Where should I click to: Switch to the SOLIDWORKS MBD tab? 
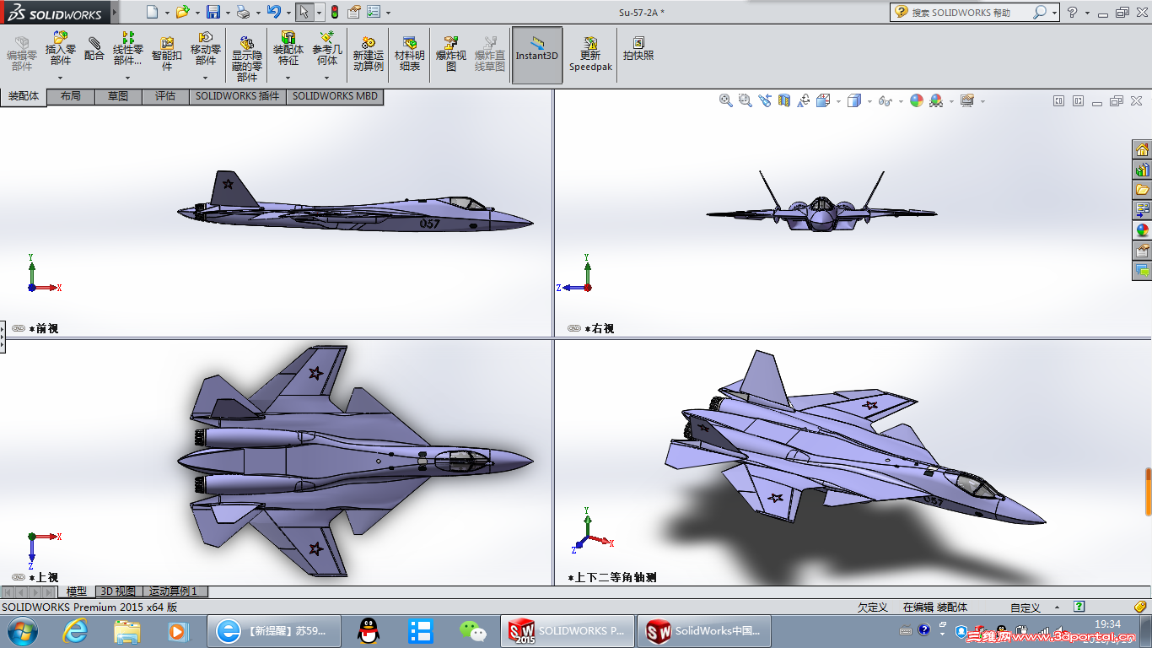click(x=334, y=96)
